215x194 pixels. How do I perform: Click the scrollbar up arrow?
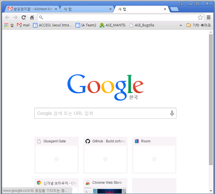[211, 32]
